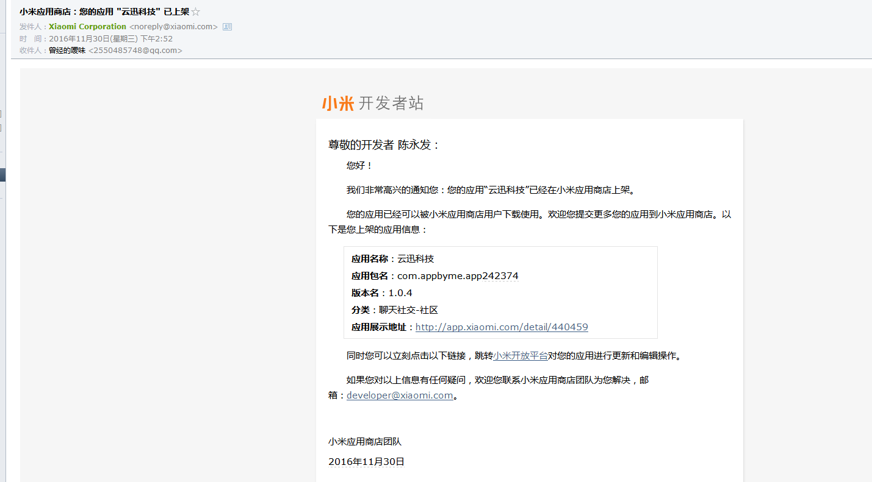
Task: Click app name value 云迅科技
Action: click(416, 259)
